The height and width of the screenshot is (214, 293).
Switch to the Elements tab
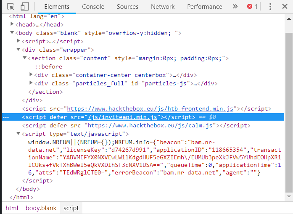coord(57,7)
